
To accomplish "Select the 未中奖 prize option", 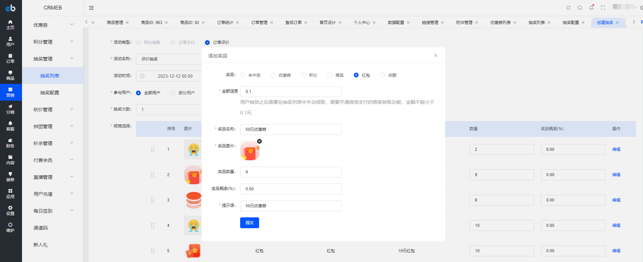I will tap(250, 75).
